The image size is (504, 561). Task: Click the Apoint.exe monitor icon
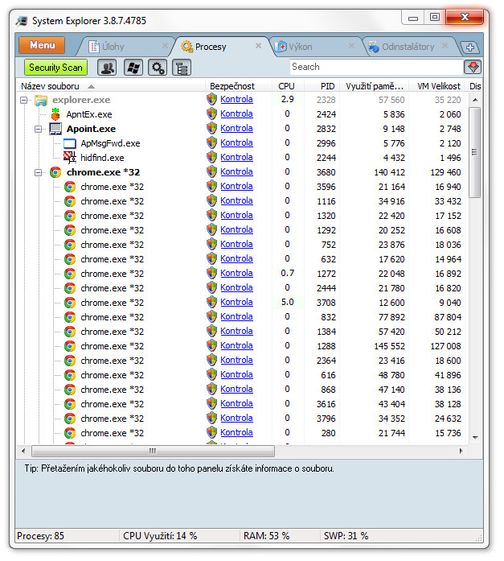[55, 129]
